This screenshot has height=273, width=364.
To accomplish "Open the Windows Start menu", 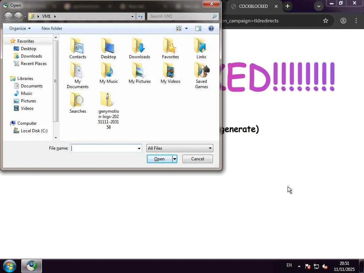I will [10, 266].
